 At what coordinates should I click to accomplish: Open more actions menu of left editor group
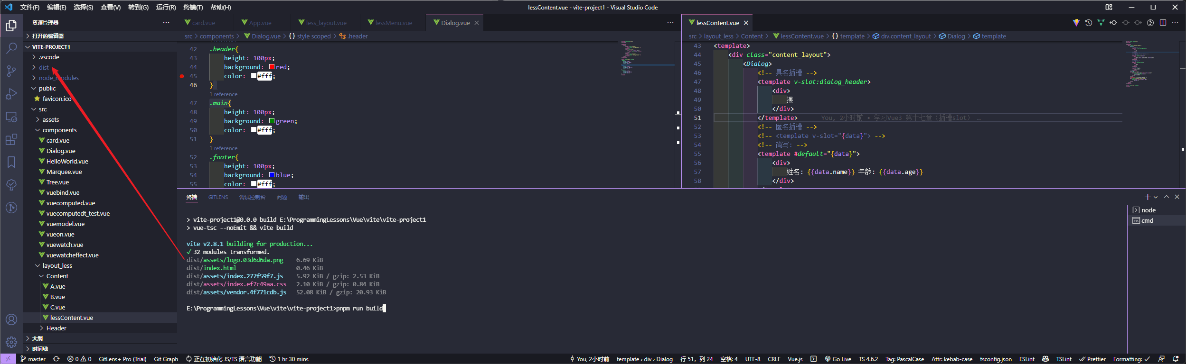point(670,22)
